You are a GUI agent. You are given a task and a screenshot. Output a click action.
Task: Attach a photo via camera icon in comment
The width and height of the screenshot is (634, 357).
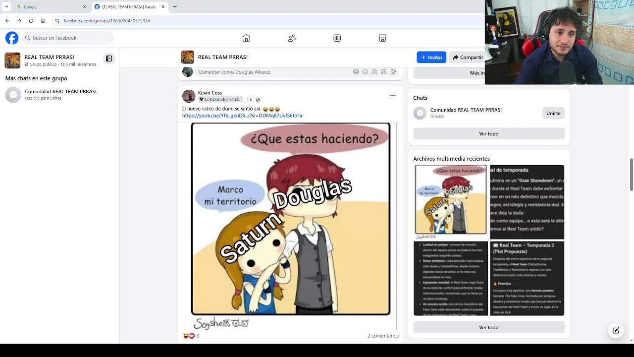coord(374,72)
